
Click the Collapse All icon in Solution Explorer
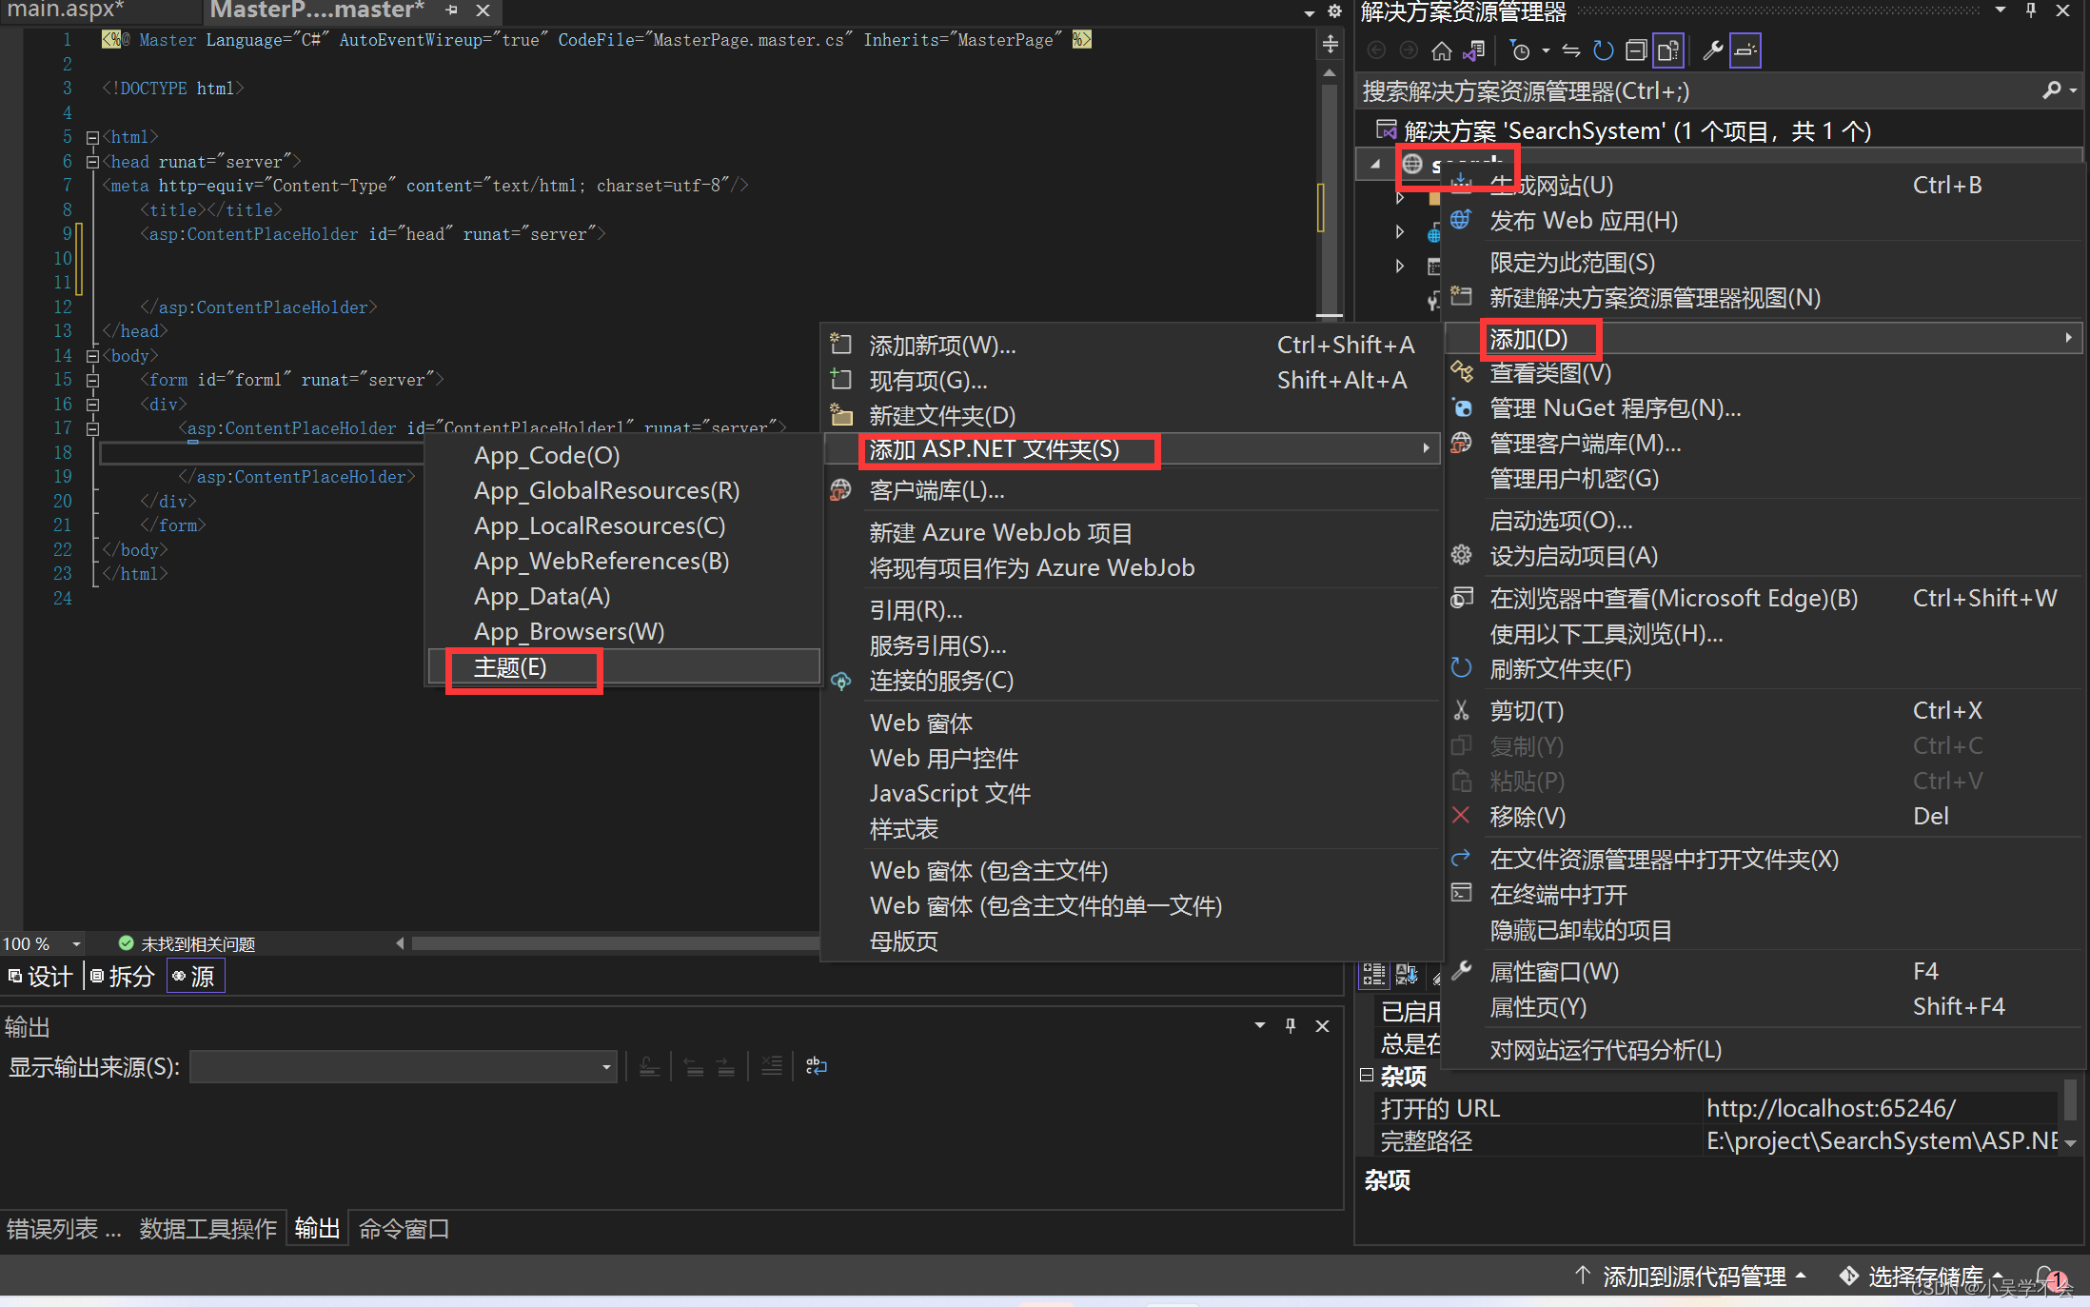coord(1635,50)
